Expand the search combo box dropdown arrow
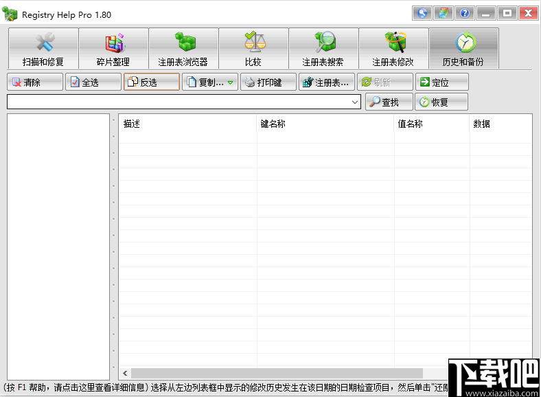 [x=354, y=102]
